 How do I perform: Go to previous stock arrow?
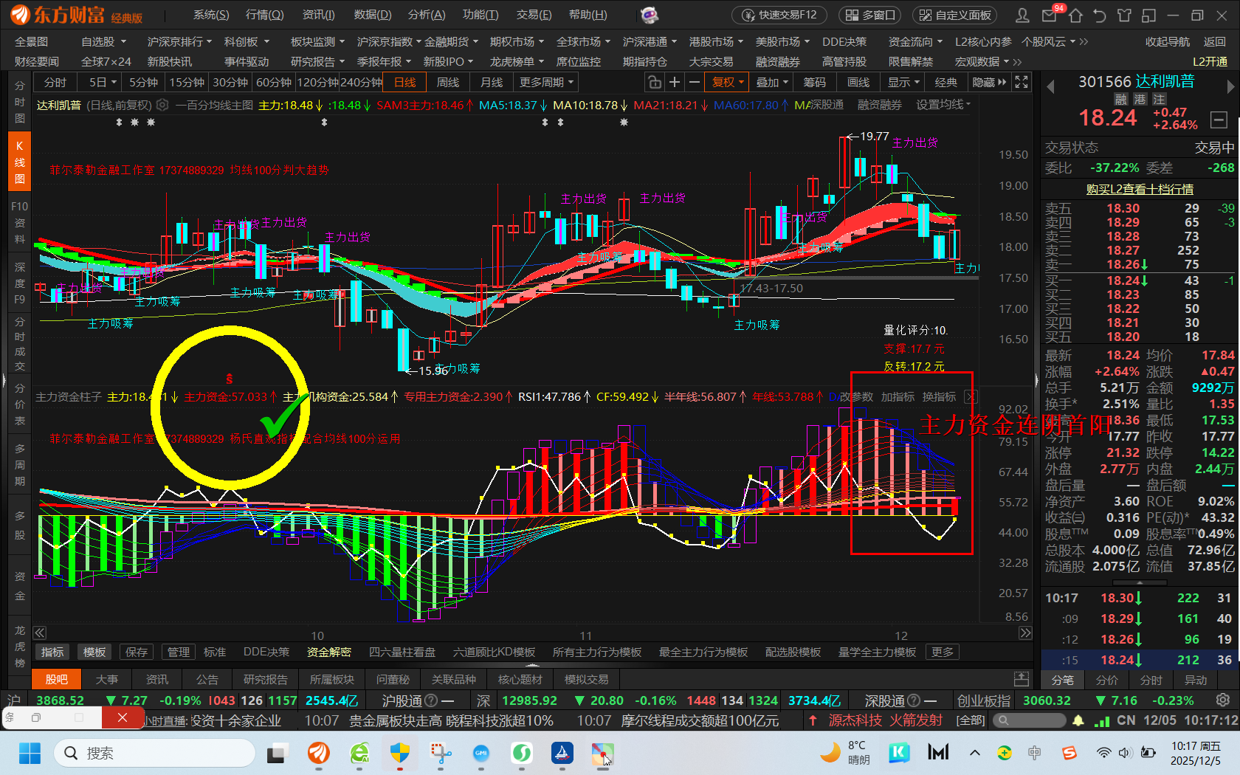(1050, 87)
